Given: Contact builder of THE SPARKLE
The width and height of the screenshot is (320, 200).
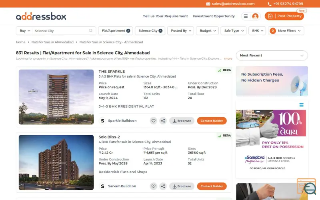Looking at the screenshot, I should (212, 121).
